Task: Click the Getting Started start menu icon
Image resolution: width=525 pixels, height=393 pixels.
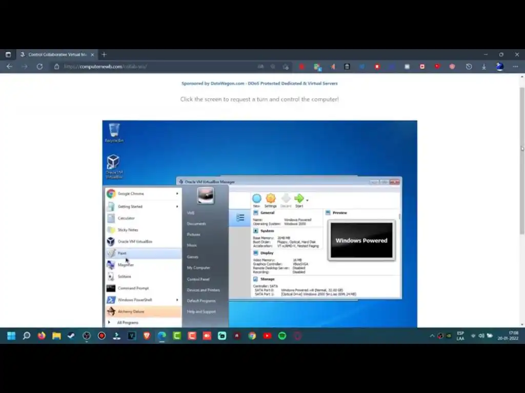Action: pos(111,207)
